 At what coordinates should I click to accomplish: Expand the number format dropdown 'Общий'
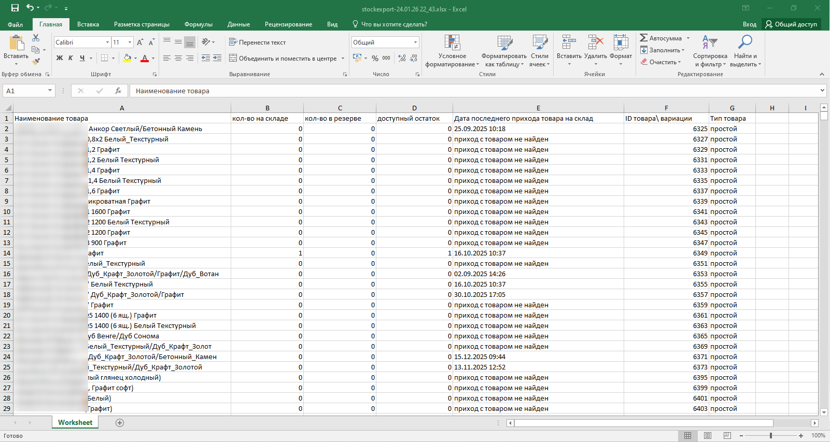415,42
